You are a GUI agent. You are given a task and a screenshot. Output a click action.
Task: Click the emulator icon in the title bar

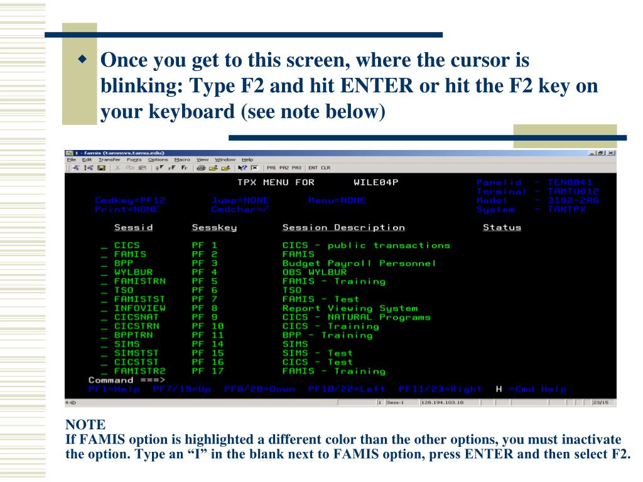pyautogui.click(x=69, y=153)
